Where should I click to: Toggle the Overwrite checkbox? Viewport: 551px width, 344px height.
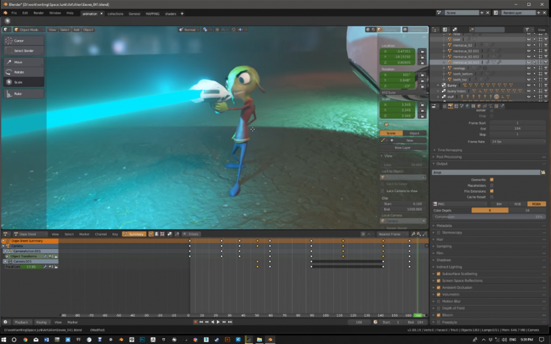492,180
